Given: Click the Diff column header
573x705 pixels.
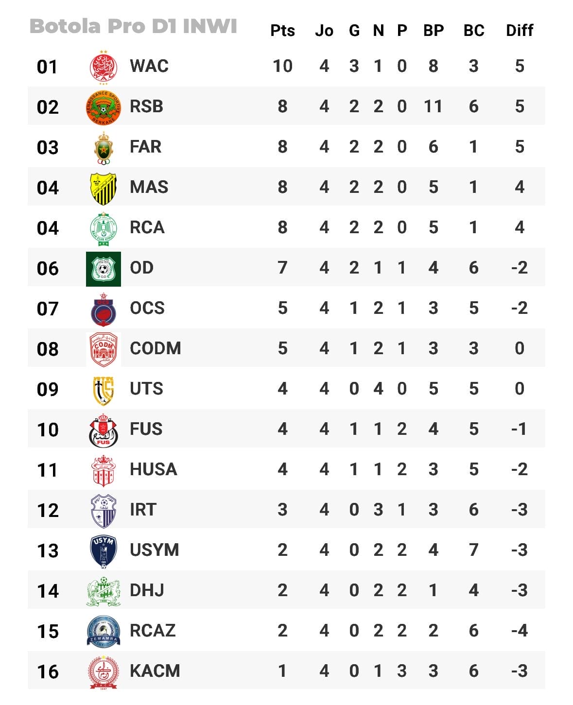Looking at the screenshot, I should coord(519,31).
